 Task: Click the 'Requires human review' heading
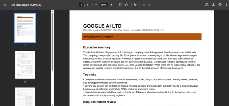[x=99, y=102]
